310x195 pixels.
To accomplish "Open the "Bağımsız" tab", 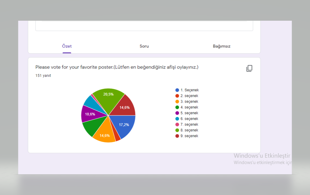I will (x=221, y=46).
